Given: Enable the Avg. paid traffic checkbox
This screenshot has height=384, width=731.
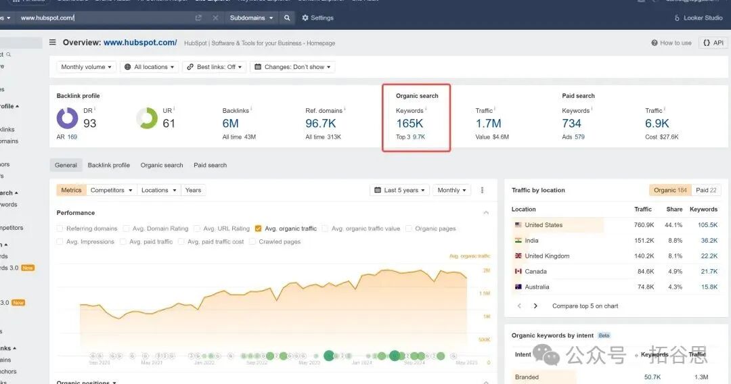Looking at the screenshot, I should click(x=123, y=241).
